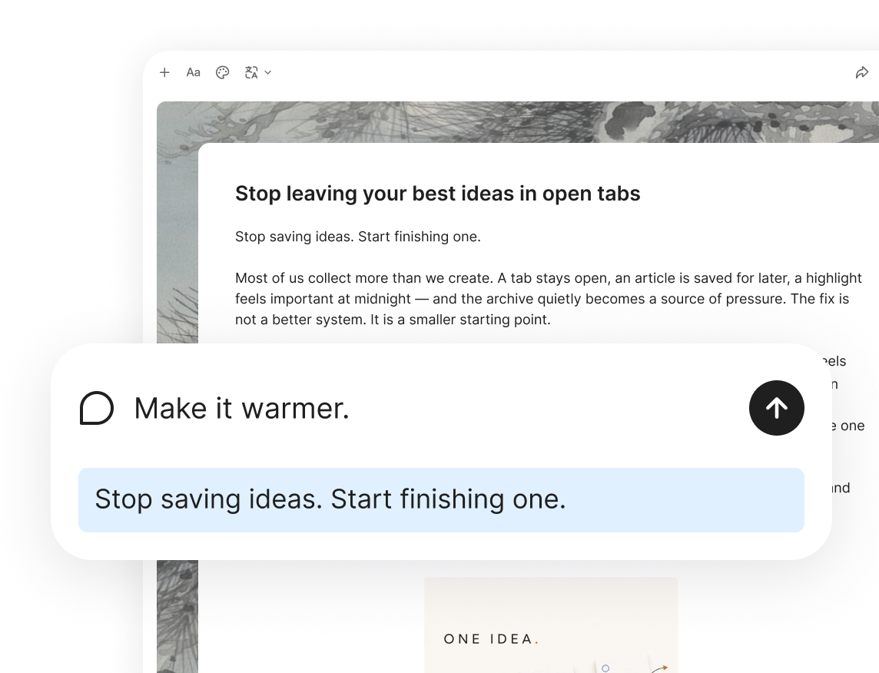Image resolution: width=879 pixels, height=673 pixels.
Task: Click the orange curved arrow in illustration
Action: click(x=660, y=668)
